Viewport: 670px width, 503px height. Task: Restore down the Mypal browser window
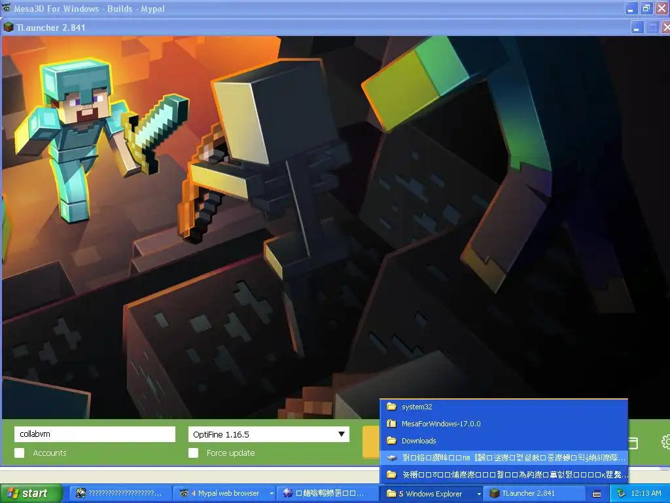click(646, 8)
